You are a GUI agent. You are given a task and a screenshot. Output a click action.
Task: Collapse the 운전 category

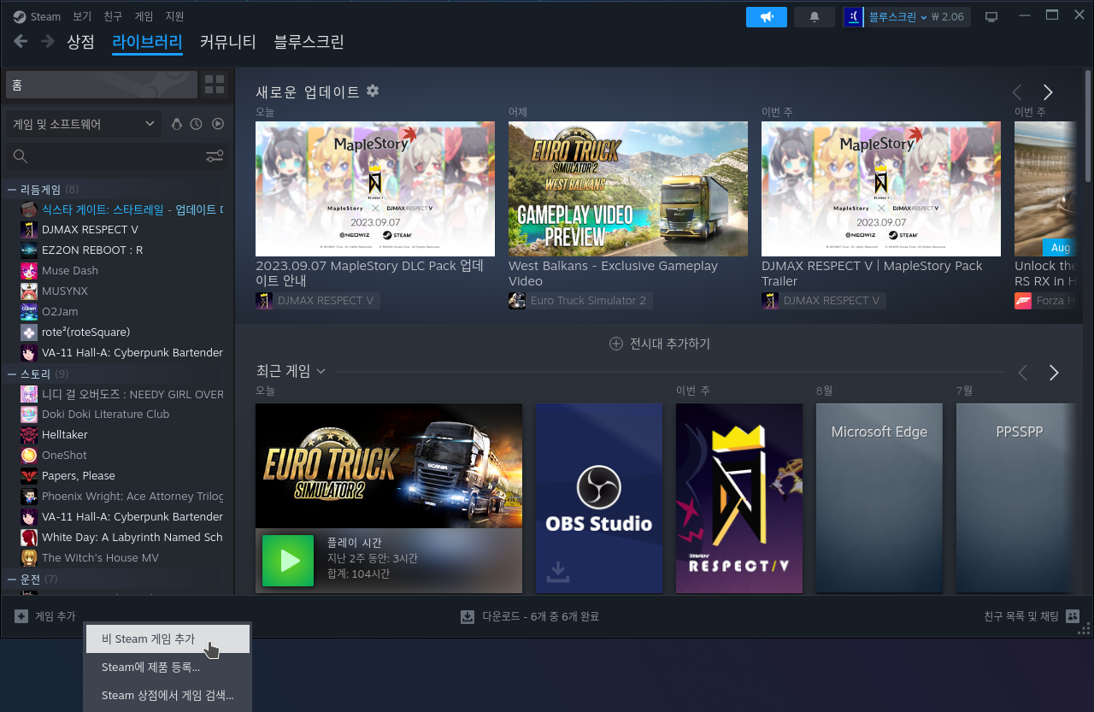pyautogui.click(x=12, y=579)
